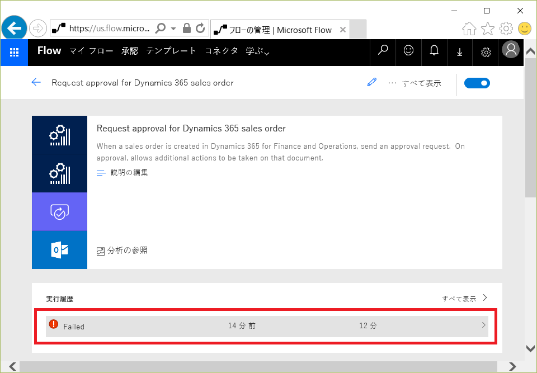This screenshot has width=537, height=373.
Task: Close the Microsoft Flow browser tab
Action: pyautogui.click(x=342, y=30)
